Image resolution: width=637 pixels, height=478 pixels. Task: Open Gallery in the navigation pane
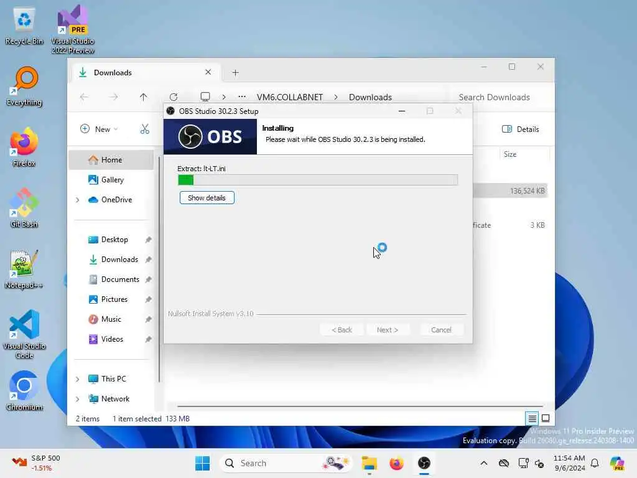pyautogui.click(x=111, y=180)
